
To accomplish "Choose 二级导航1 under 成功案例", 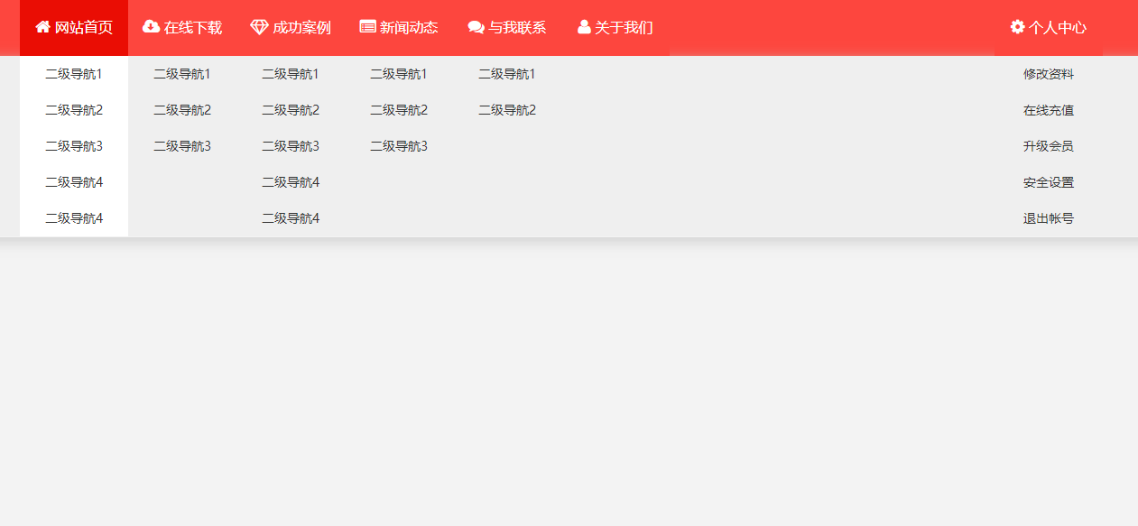I will (291, 74).
